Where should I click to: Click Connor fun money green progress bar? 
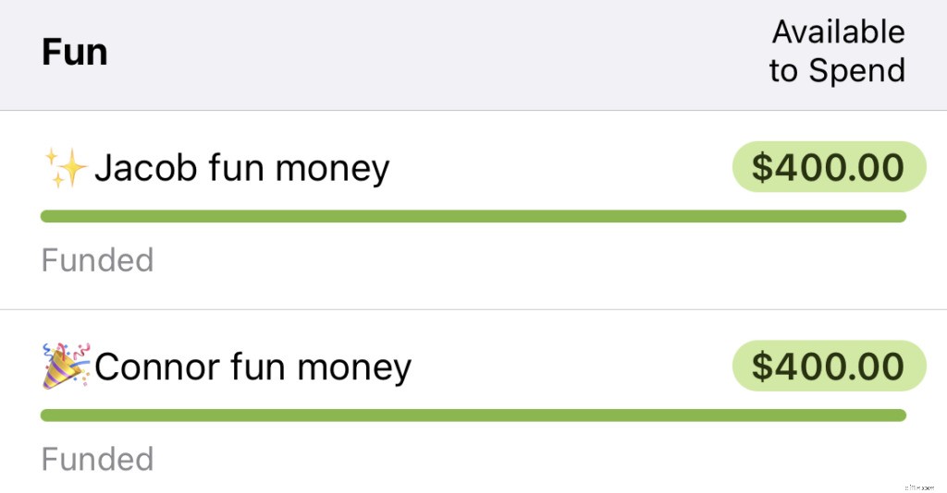coord(473,415)
